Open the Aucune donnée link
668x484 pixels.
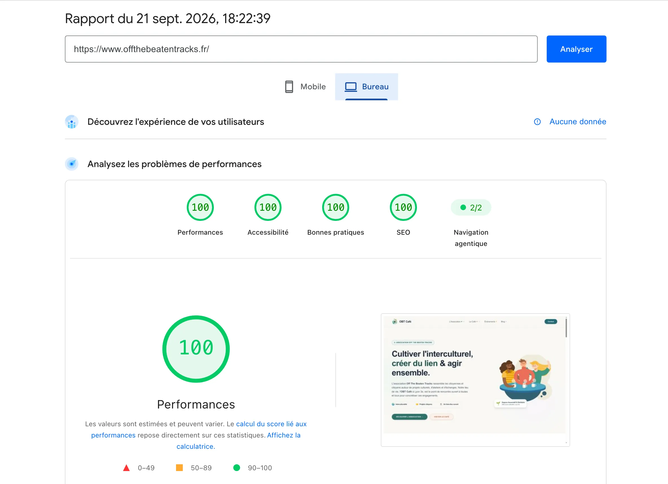click(577, 122)
